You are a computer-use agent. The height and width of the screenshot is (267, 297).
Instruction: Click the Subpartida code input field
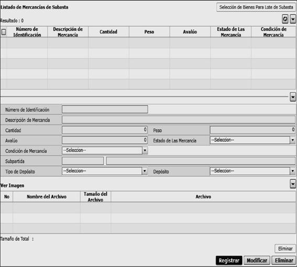pos(83,161)
